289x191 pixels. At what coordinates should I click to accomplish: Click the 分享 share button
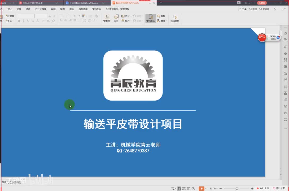[243, 9]
